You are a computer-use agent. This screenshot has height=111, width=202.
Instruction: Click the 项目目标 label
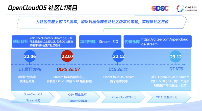pyautogui.click(x=20, y=42)
